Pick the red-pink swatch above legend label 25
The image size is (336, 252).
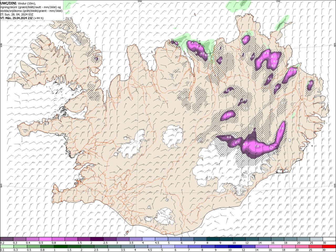[x=315, y=246]
